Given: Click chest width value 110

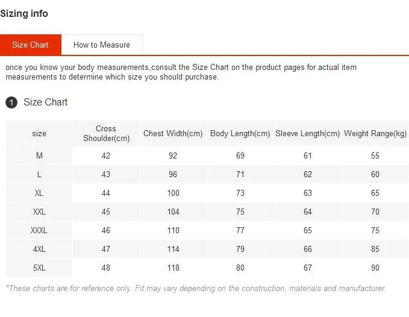Looking at the screenshot, I should [173, 230].
